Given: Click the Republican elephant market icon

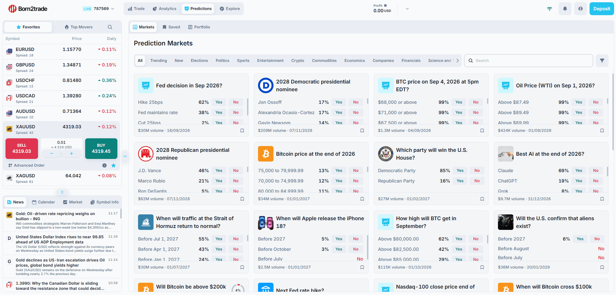Looking at the screenshot, I should (x=146, y=154).
